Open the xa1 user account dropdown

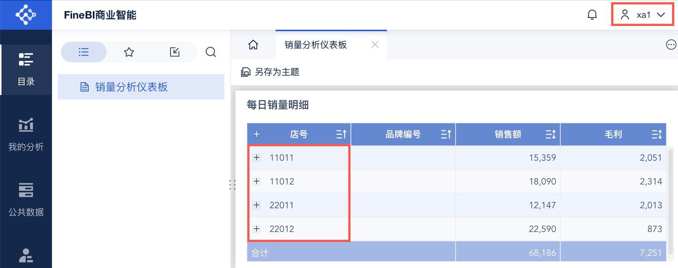coord(643,15)
